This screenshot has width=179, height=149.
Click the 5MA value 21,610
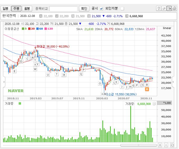point(89,29)
